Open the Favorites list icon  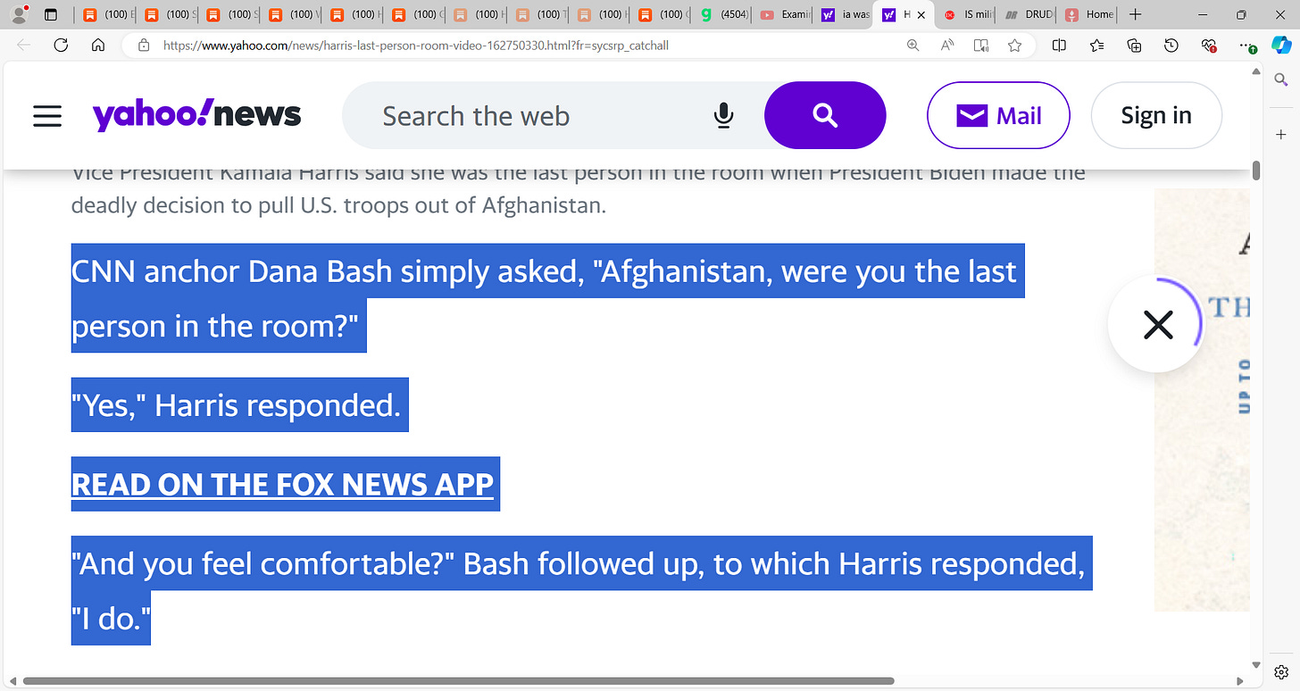pyautogui.click(x=1096, y=46)
